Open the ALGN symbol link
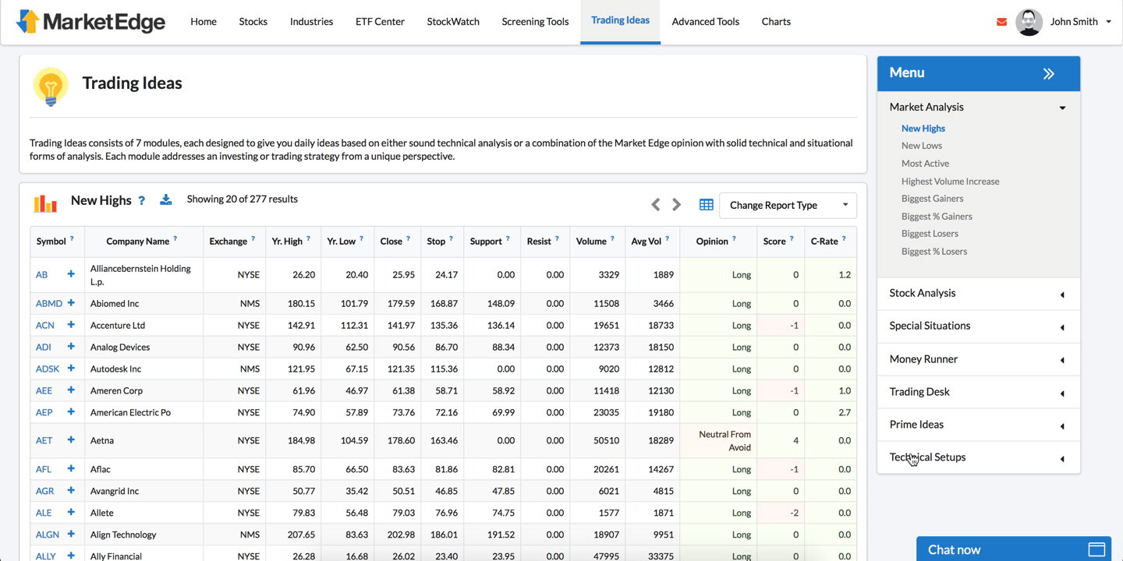Screen dimensions: 1123x561 pyautogui.click(x=48, y=535)
